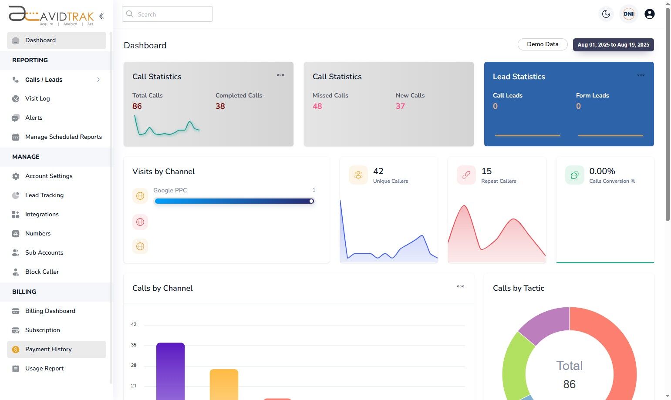Go to Account Settings

(57, 176)
